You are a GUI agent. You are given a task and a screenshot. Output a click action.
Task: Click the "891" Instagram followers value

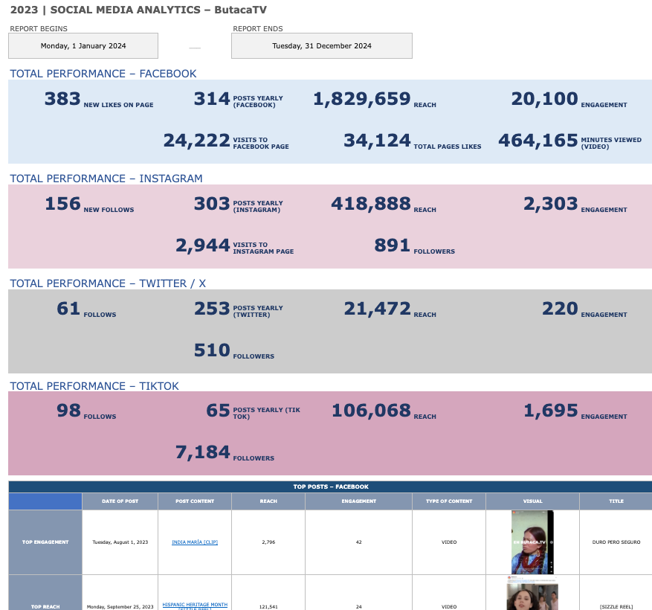point(393,245)
